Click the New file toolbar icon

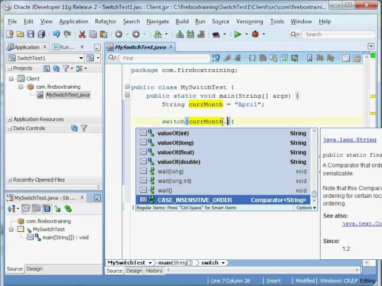click(10, 35)
